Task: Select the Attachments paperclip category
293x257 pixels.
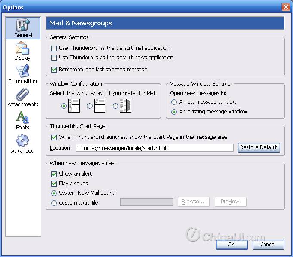Action: tap(22, 98)
